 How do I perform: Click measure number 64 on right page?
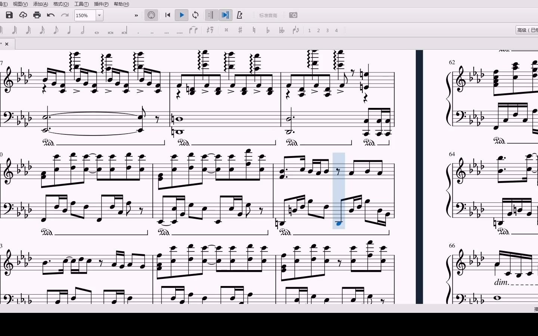[x=452, y=154]
